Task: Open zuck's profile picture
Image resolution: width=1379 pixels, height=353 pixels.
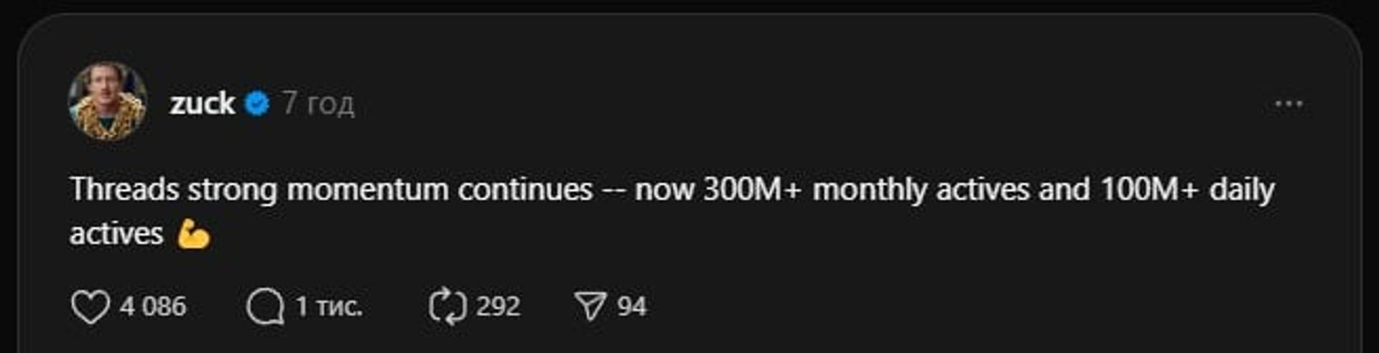Action: (x=108, y=101)
